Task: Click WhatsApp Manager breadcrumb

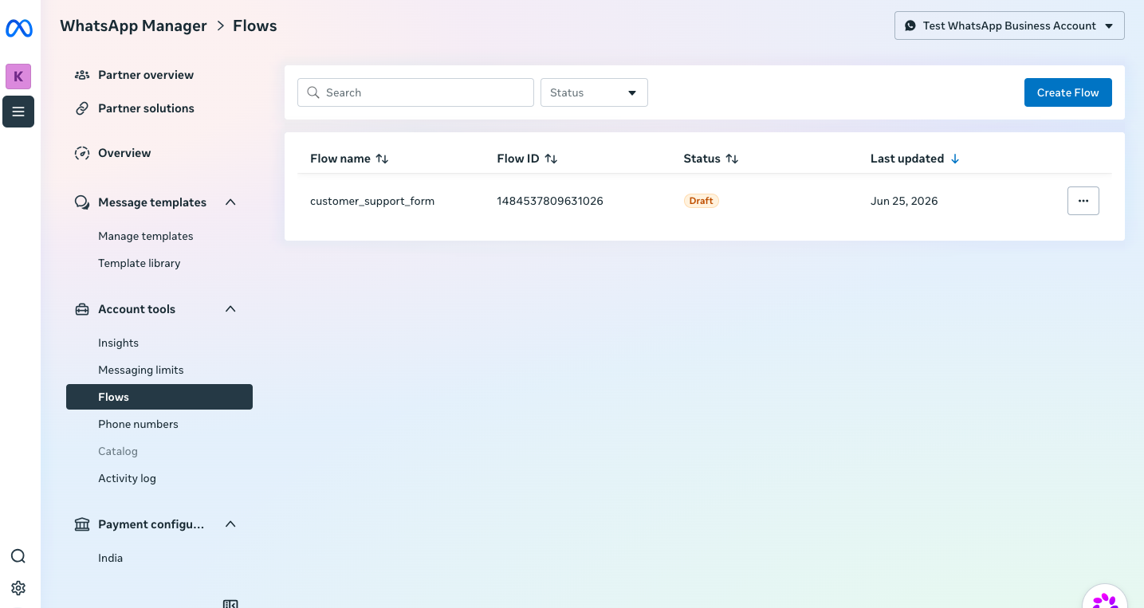Action: pos(133,25)
